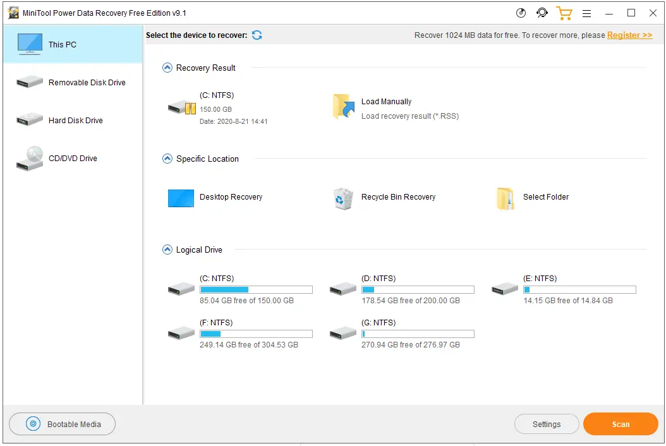This screenshot has height=446, width=666.
Task: Choose Recycle Bin Recovery label
Action: 399,196
